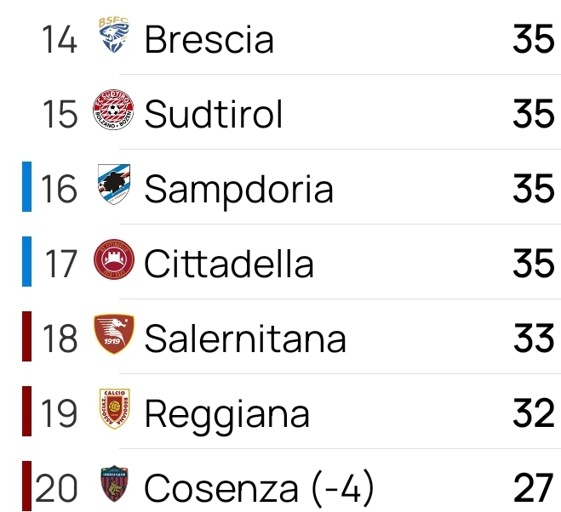Click the dark red relegation marker beside rank 18

coord(27,336)
